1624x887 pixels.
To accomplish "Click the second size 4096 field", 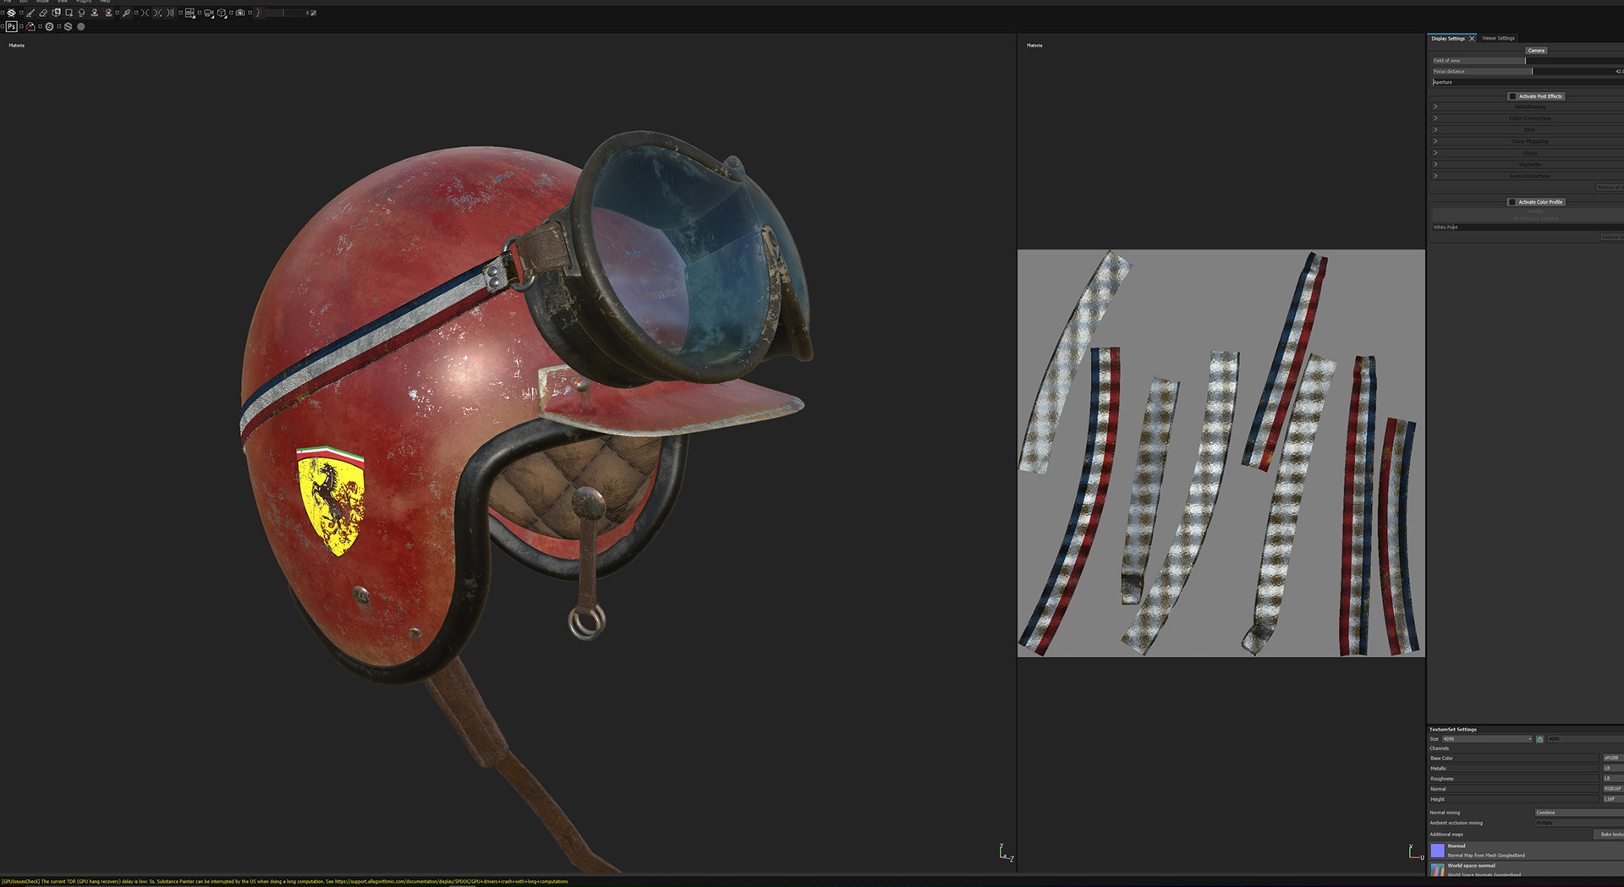I will click(1585, 739).
